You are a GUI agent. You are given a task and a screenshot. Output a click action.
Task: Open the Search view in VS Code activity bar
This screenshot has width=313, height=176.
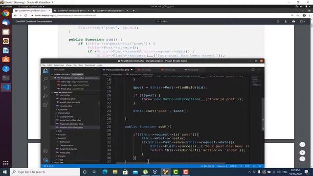pos(45,79)
